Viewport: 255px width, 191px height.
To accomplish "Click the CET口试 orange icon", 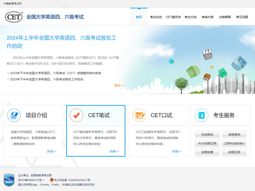I will pos(139,115).
